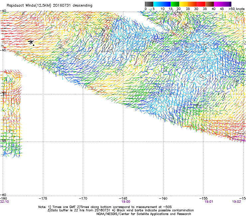Select the green 15-20 knots legend swatch

coord(175,4)
